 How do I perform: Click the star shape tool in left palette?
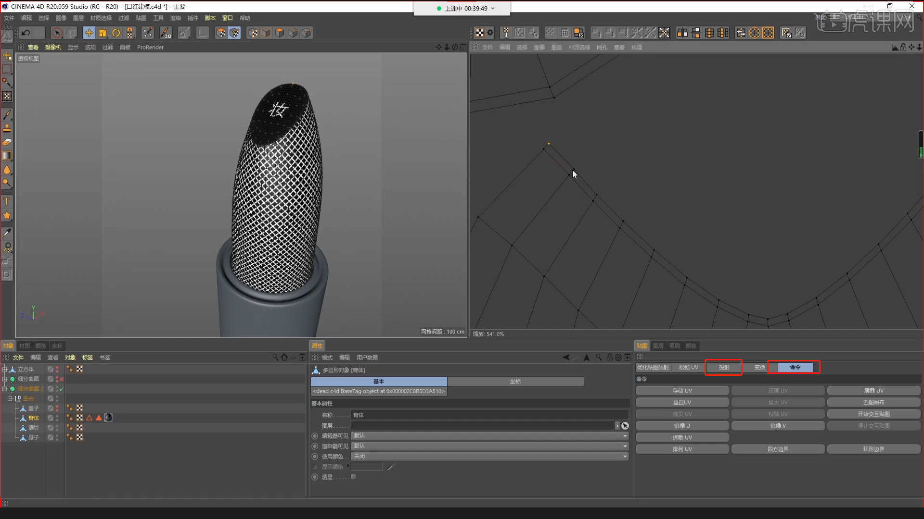point(7,215)
